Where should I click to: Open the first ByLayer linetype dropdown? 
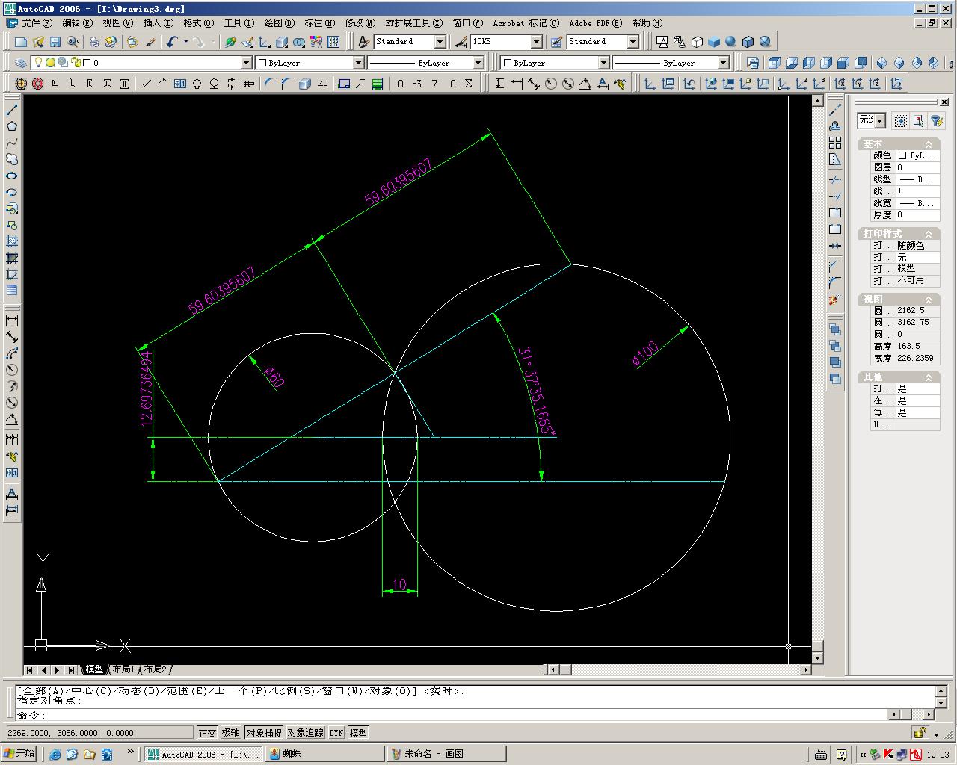point(478,63)
